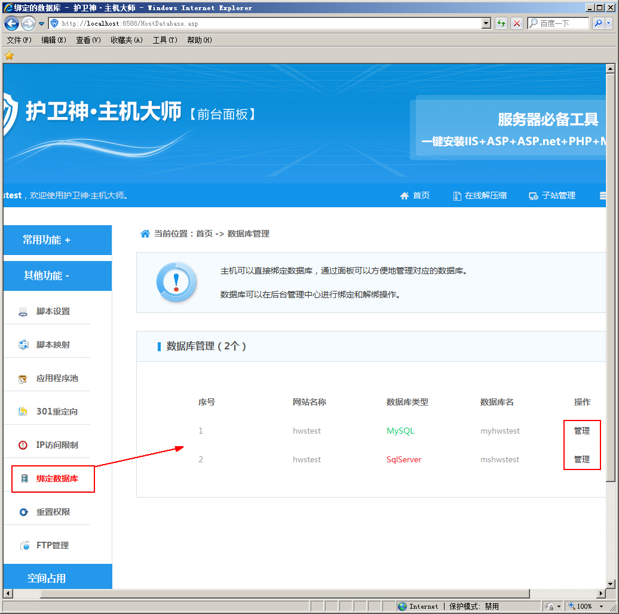Click the 重置权限 refresh icon

(x=23, y=512)
